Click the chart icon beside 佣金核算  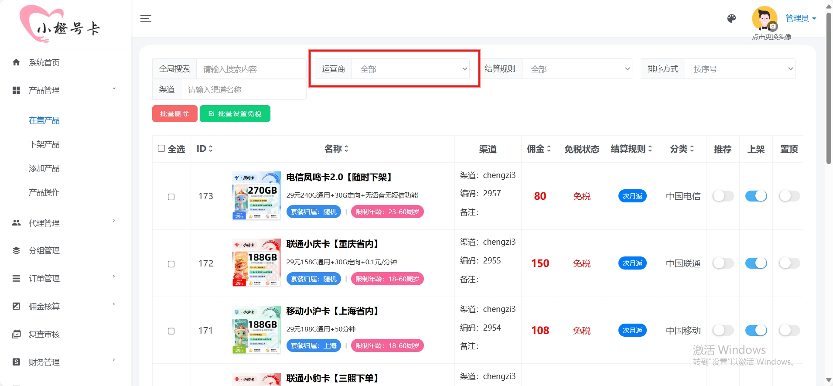pos(16,306)
